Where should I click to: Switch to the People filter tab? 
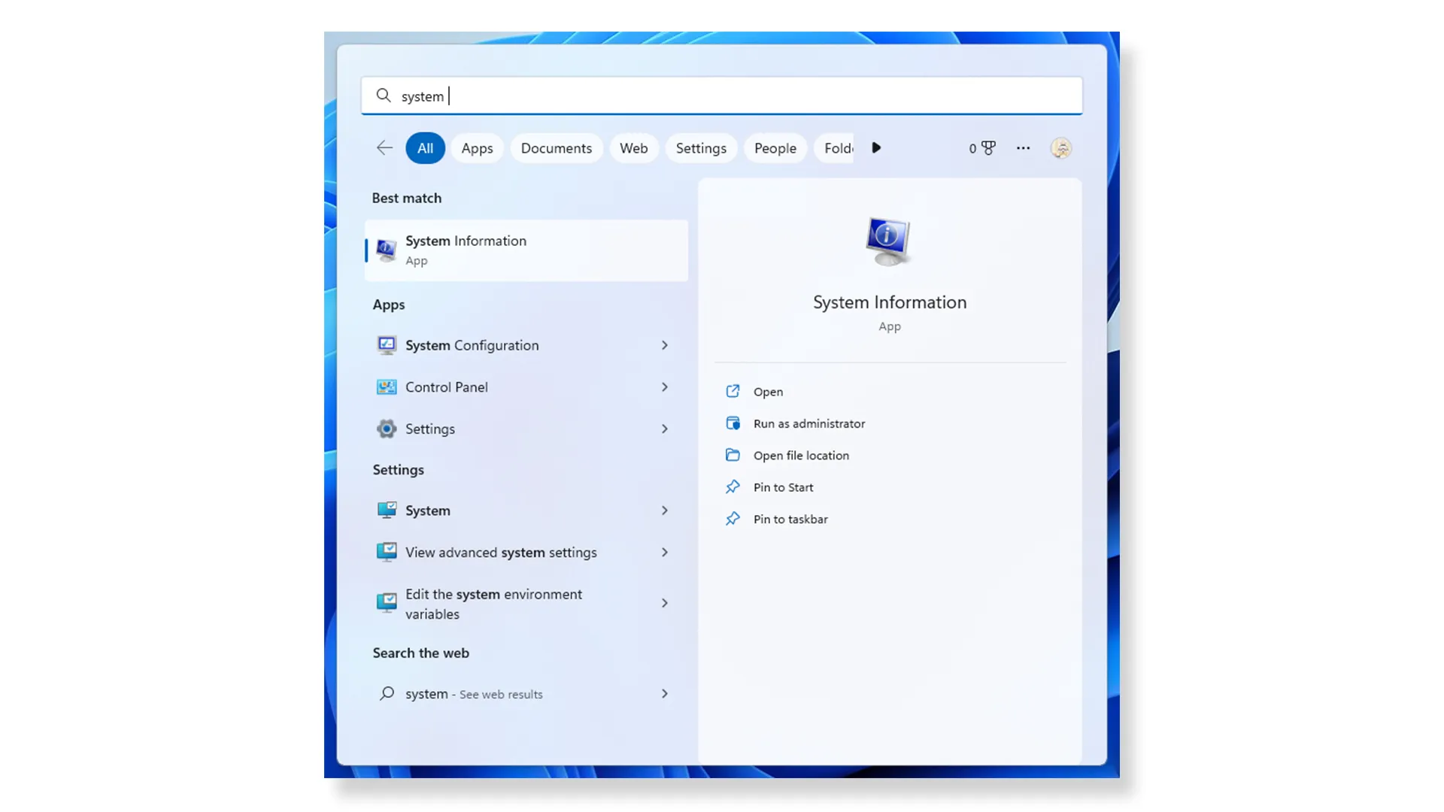tap(775, 148)
